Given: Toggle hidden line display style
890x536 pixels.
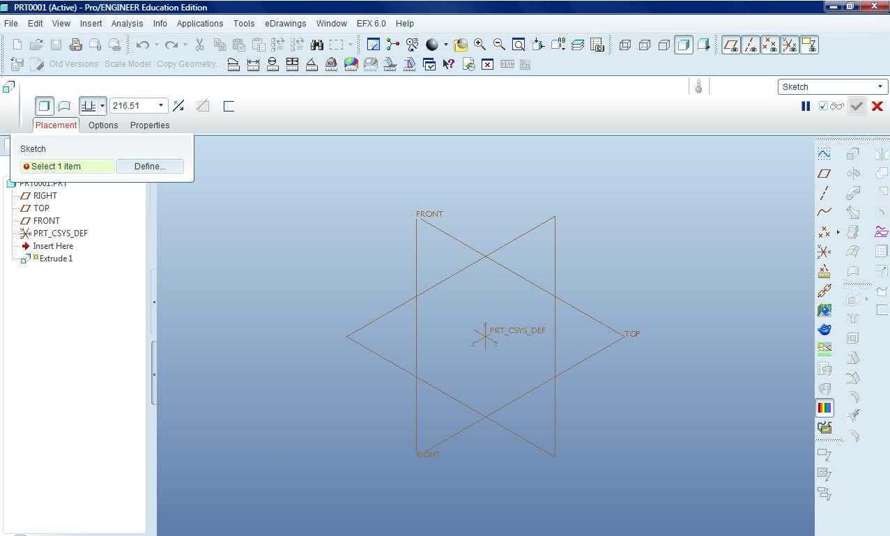Looking at the screenshot, I should 645,45.
